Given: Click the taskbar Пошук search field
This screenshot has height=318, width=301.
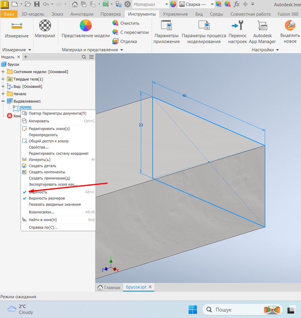Looking at the screenshot, I should pyautogui.click(x=243, y=310).
